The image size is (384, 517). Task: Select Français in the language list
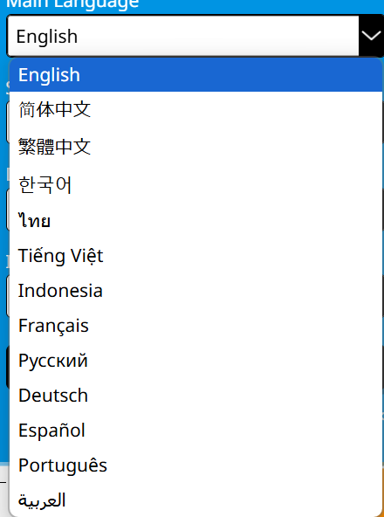coord(195,326)
